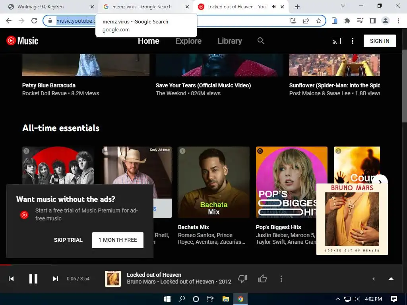Viewport: 407px width, 305px height.
Task: Bookmark this page with the star
Action: [x=319, y=21]
